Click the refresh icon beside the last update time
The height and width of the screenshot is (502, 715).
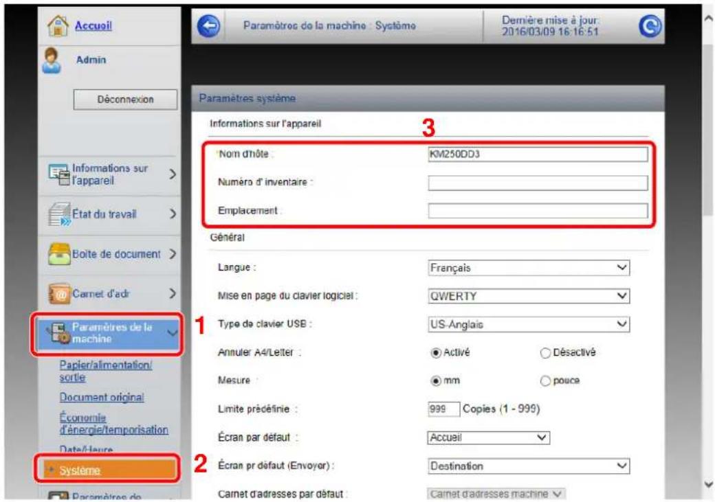(650, 26)
